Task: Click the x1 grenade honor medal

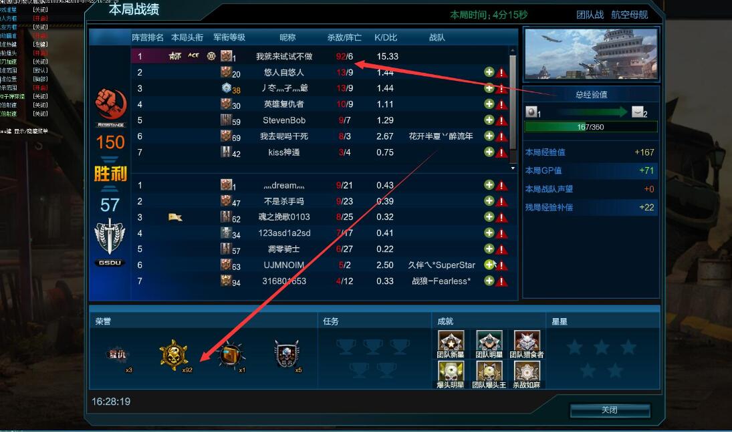Action: pos(230,356)
